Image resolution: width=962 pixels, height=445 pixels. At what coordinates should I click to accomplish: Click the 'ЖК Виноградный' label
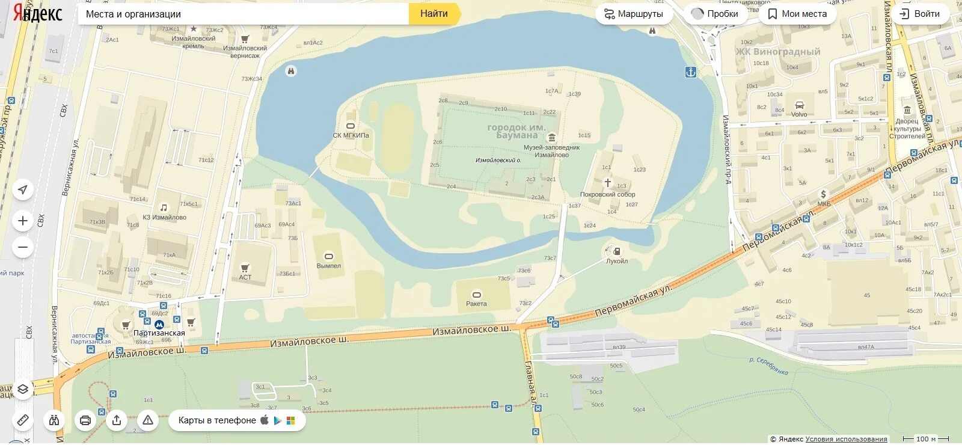coord(778,52)
